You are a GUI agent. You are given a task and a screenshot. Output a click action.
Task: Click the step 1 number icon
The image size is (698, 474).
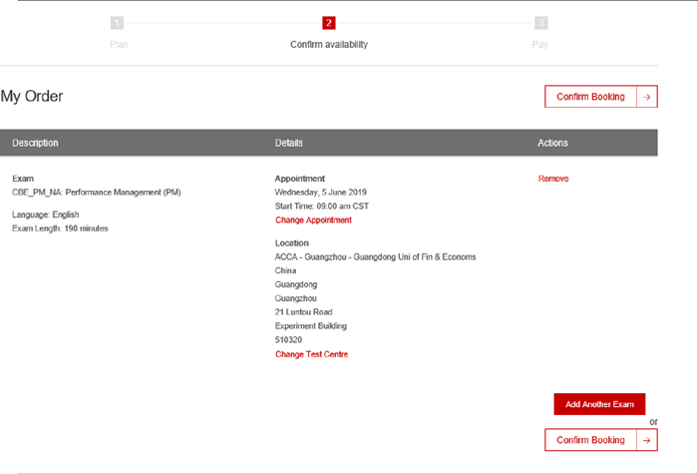pos(118,22)
